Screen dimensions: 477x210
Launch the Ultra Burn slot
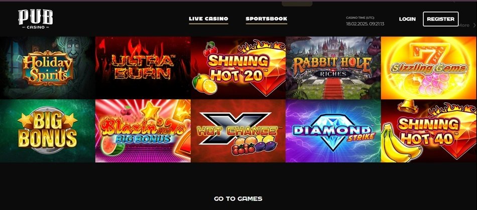click(143, 68)
